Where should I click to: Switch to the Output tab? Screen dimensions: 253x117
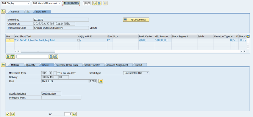click(138, 65)
